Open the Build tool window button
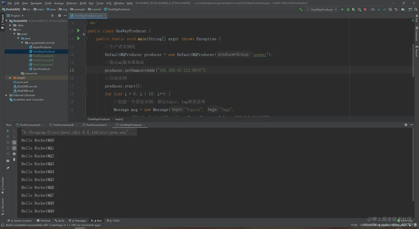Screen dimensions: 419x229 [59, 221]
